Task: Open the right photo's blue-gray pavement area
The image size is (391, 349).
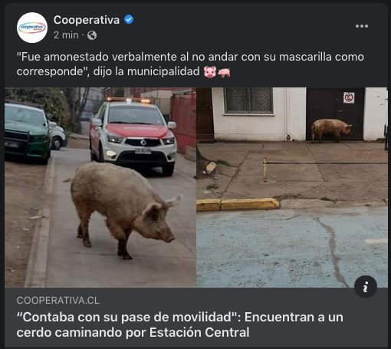Action: click(292, 247)
